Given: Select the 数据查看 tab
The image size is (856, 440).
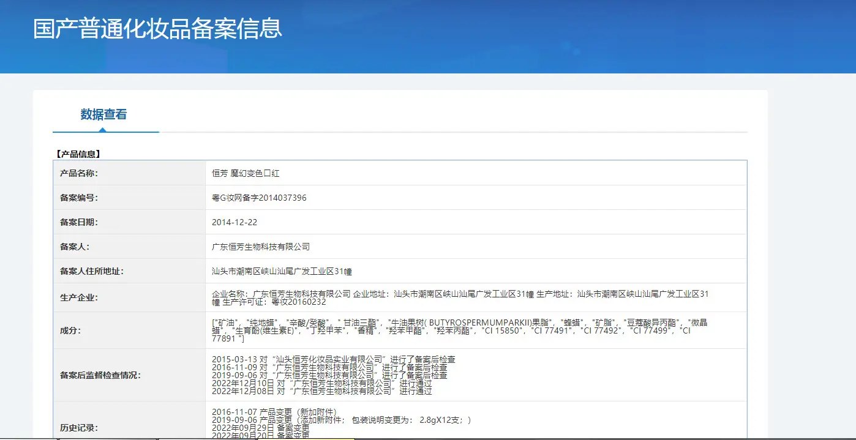Looking at the screenshot, I should (103, 114).
